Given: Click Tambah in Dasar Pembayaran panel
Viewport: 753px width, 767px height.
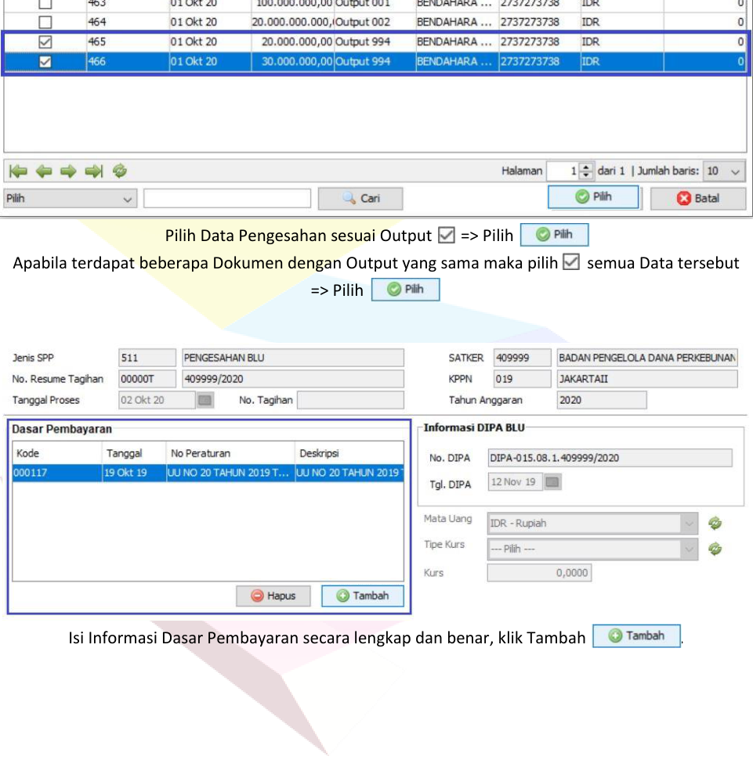Looking at the screenshot, I should tap(362, 596).
